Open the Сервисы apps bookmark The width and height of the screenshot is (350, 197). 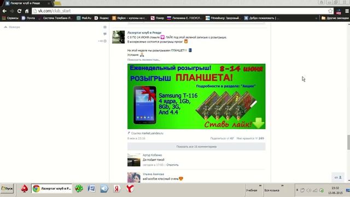click(x=10, y=18)
